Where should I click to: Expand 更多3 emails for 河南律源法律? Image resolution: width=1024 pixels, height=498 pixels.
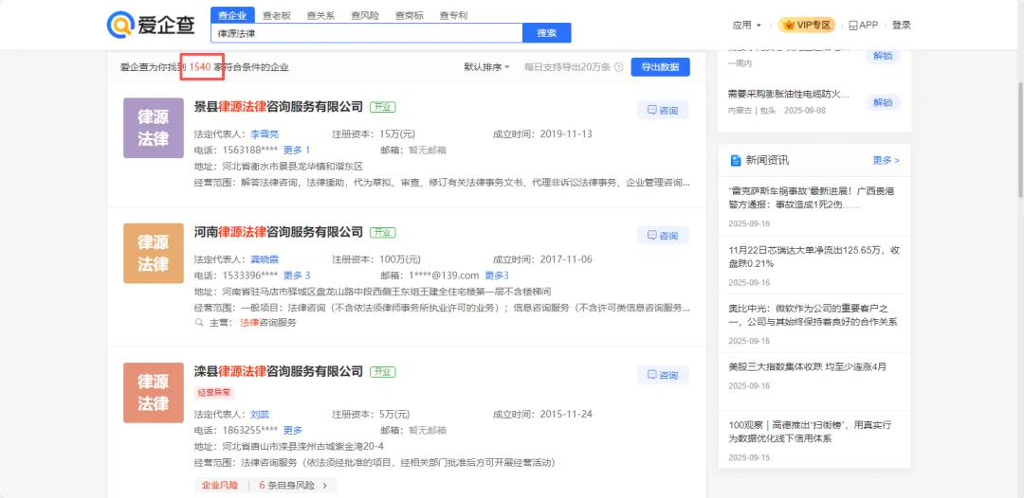[x=496, y=276]
